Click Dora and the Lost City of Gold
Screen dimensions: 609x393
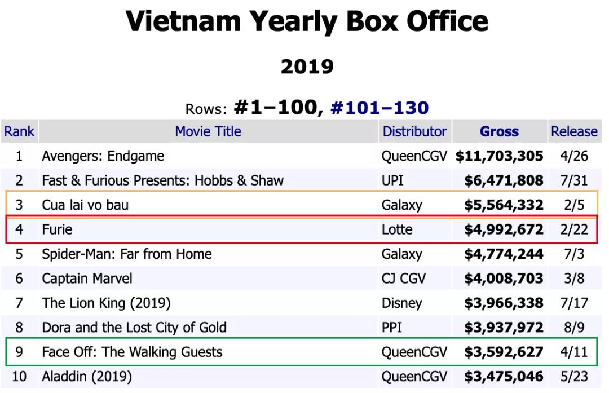[134, 328]
